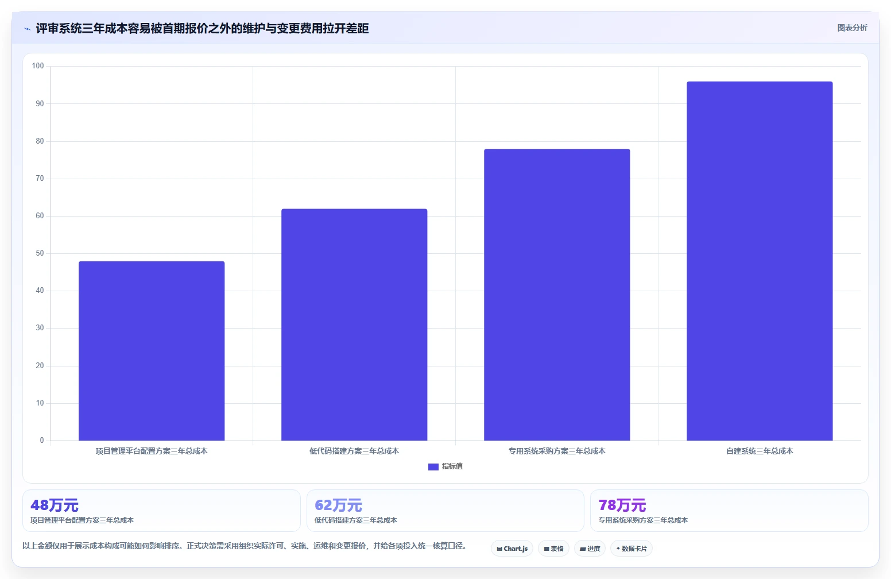Viewport: 891px width, 579px height.
Task: Click the 62万元 card value
Action: (338, 505)
